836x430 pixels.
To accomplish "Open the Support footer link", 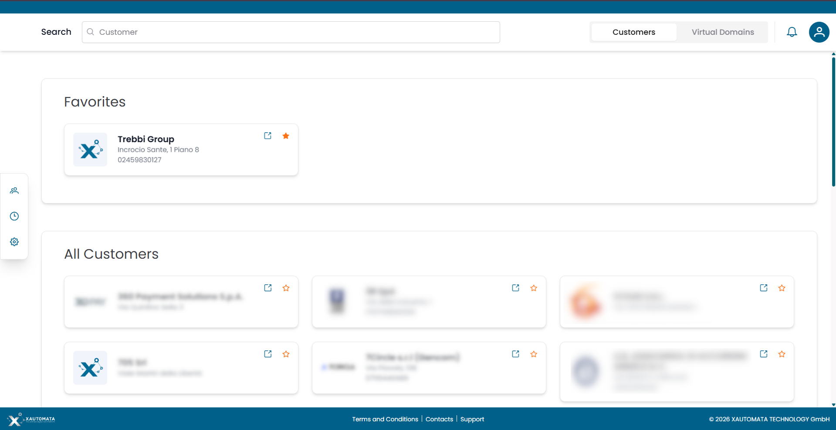I will tap(472, 419).
